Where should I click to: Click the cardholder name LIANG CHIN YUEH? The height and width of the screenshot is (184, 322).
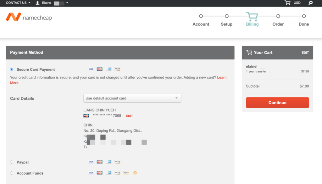[x=100, y=110]
